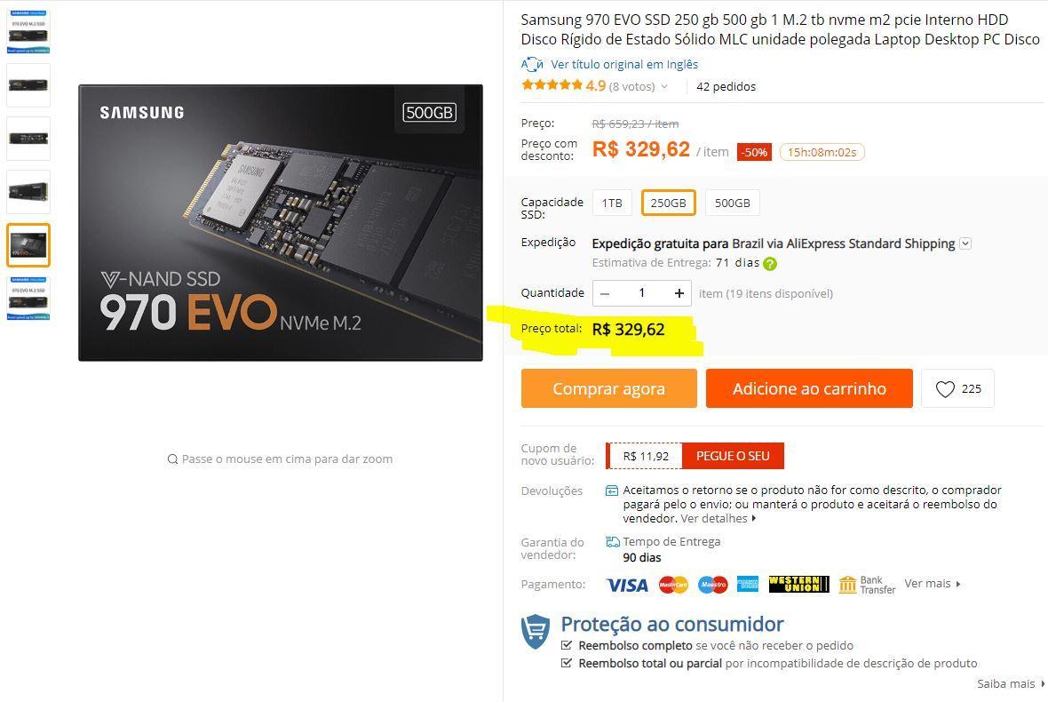Click the translate icon beside original title

pos(532,64)
